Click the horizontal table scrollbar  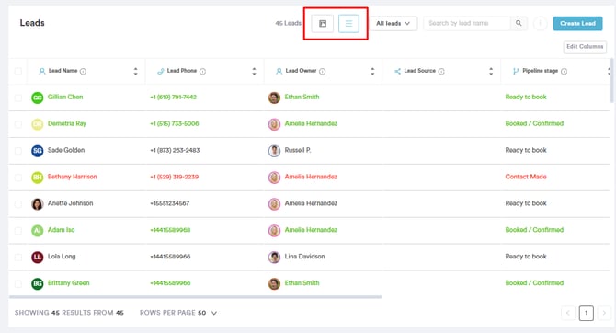(x=195, y=297)
